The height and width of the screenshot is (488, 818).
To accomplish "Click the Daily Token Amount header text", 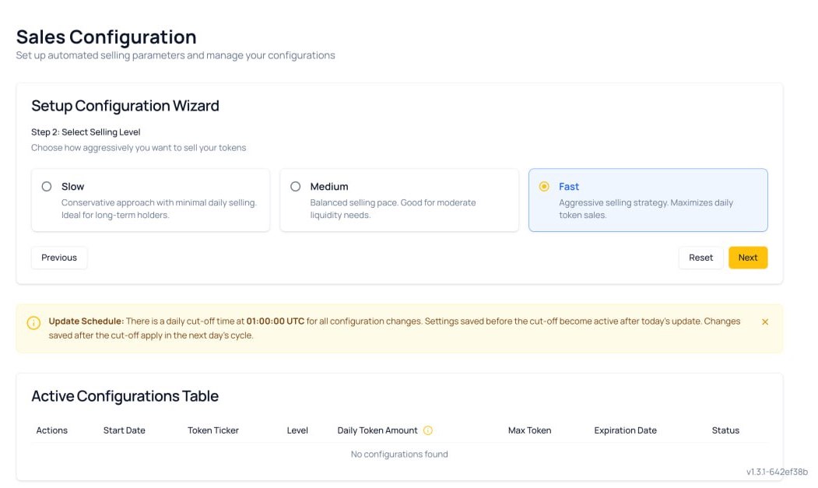I will pos(377,430).
